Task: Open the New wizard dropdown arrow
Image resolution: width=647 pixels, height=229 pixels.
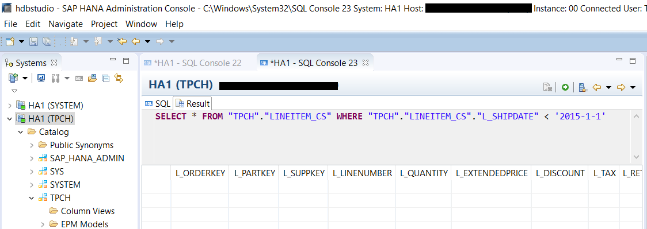Action: [x=21, y=41]
